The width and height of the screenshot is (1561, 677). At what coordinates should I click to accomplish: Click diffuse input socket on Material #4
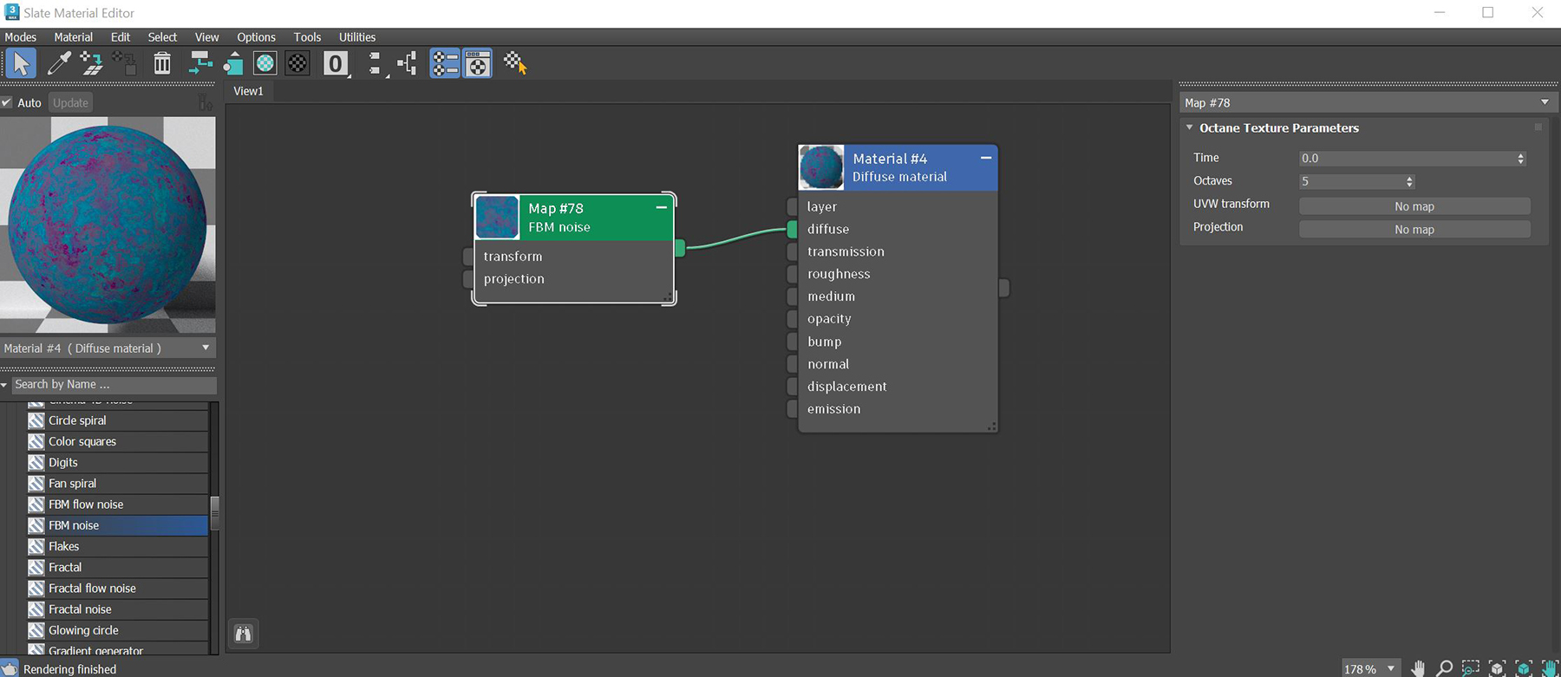792,229
